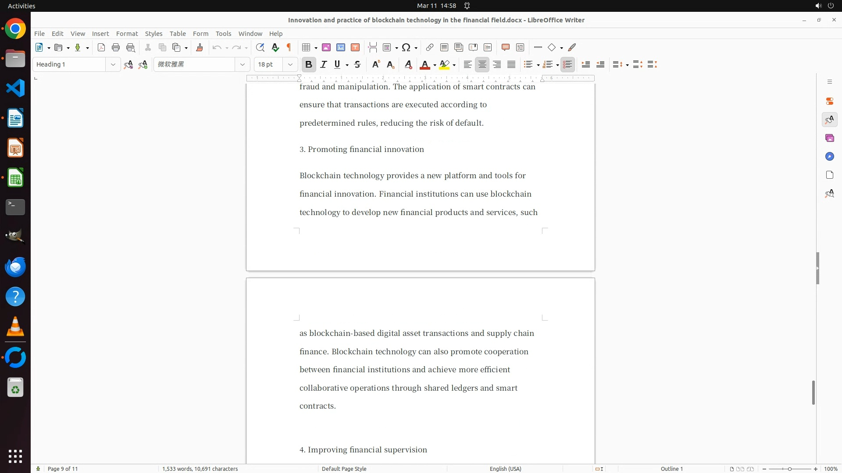This screenshot has height=473, width=842.
Task: Toggle formatting marks (pilcrow) display
Action: pos(289,48)
